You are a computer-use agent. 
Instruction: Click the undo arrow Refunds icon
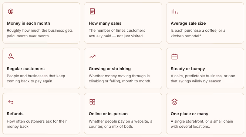point(11,102)
